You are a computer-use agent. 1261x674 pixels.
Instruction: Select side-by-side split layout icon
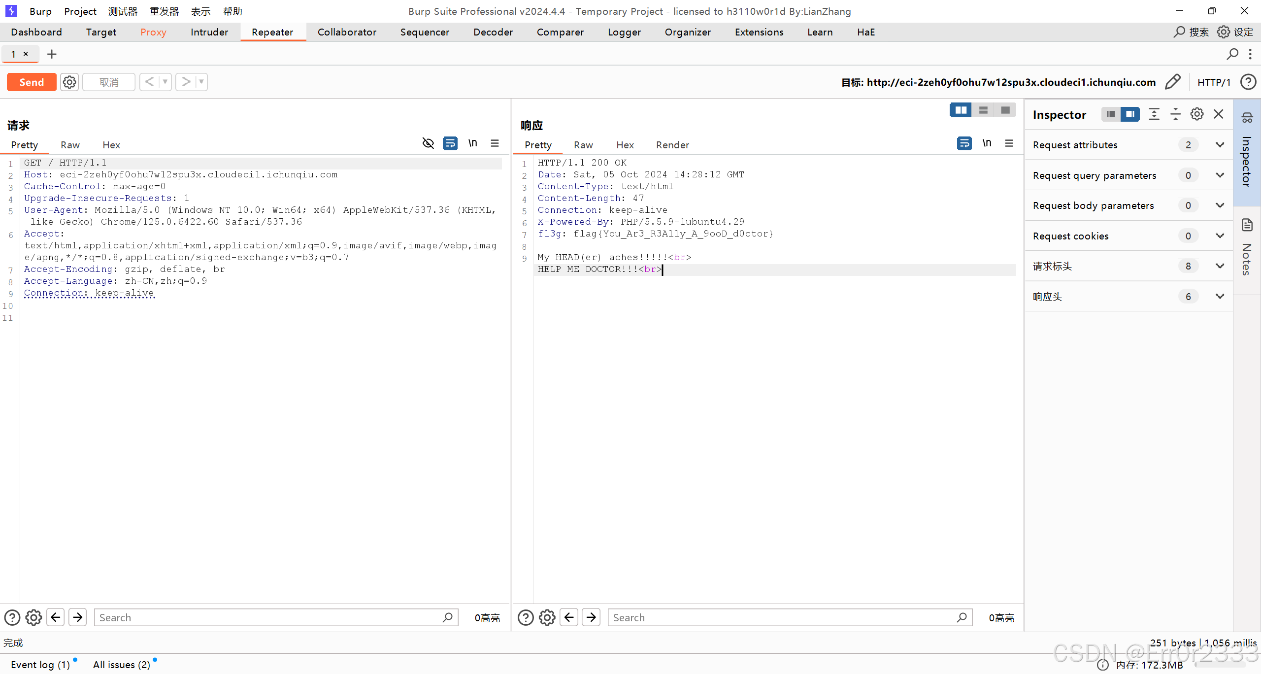pyautogui.click(x=961, y=110)
